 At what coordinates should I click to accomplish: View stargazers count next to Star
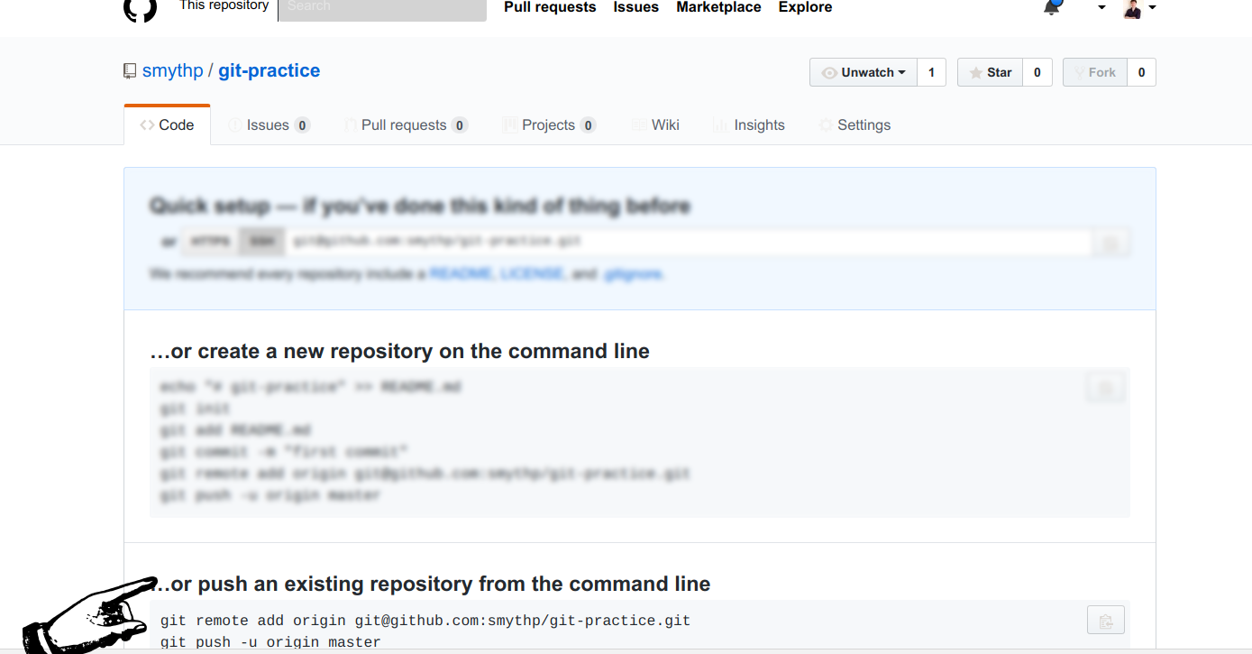click(1037, 72)
